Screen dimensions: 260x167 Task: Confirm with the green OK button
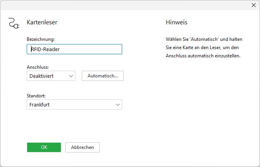(44, 147)
